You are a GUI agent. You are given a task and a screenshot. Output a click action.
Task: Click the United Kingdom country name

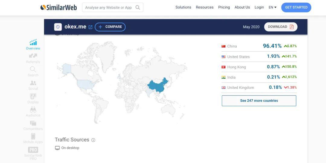point(241,88)
